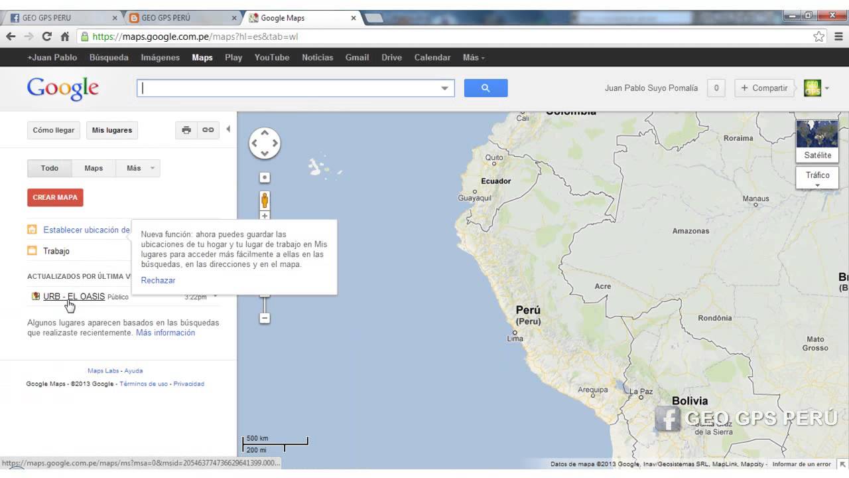Image resolution: width=849 pixels, height=478 pixels.
Task: Click the map pan control circle
Action: click(x=265, y=143)
